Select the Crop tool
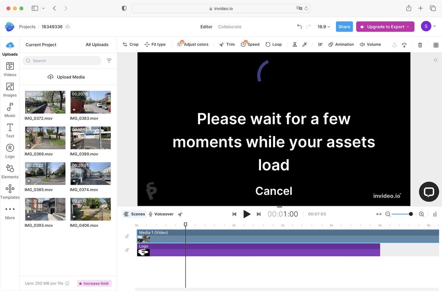442x291 pixels. coord(130,44)
